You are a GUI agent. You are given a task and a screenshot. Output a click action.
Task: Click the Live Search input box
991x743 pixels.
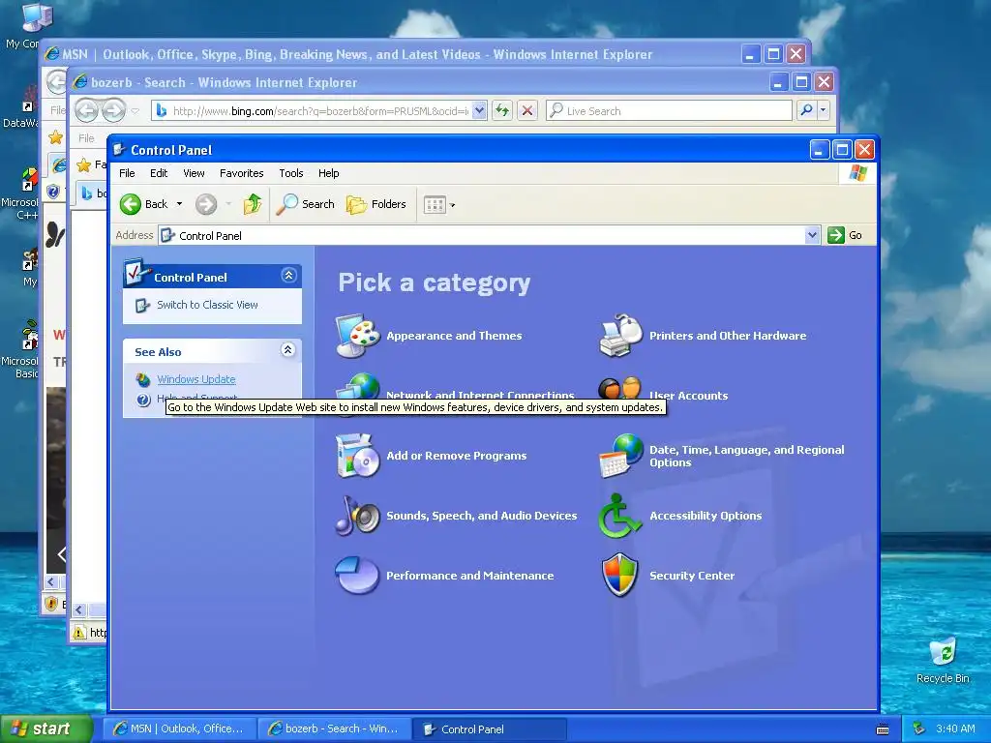click(670, 110)
